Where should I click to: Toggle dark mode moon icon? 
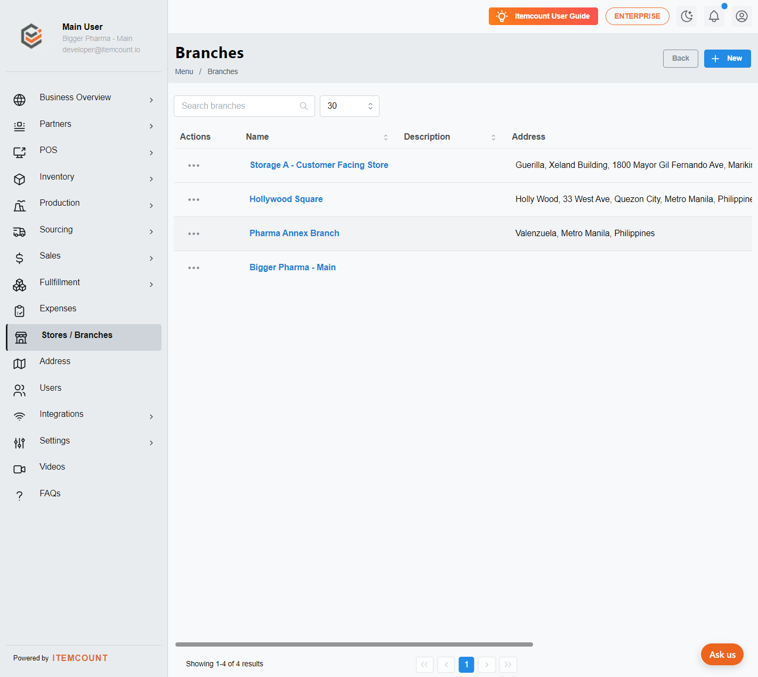coord(687,16)
